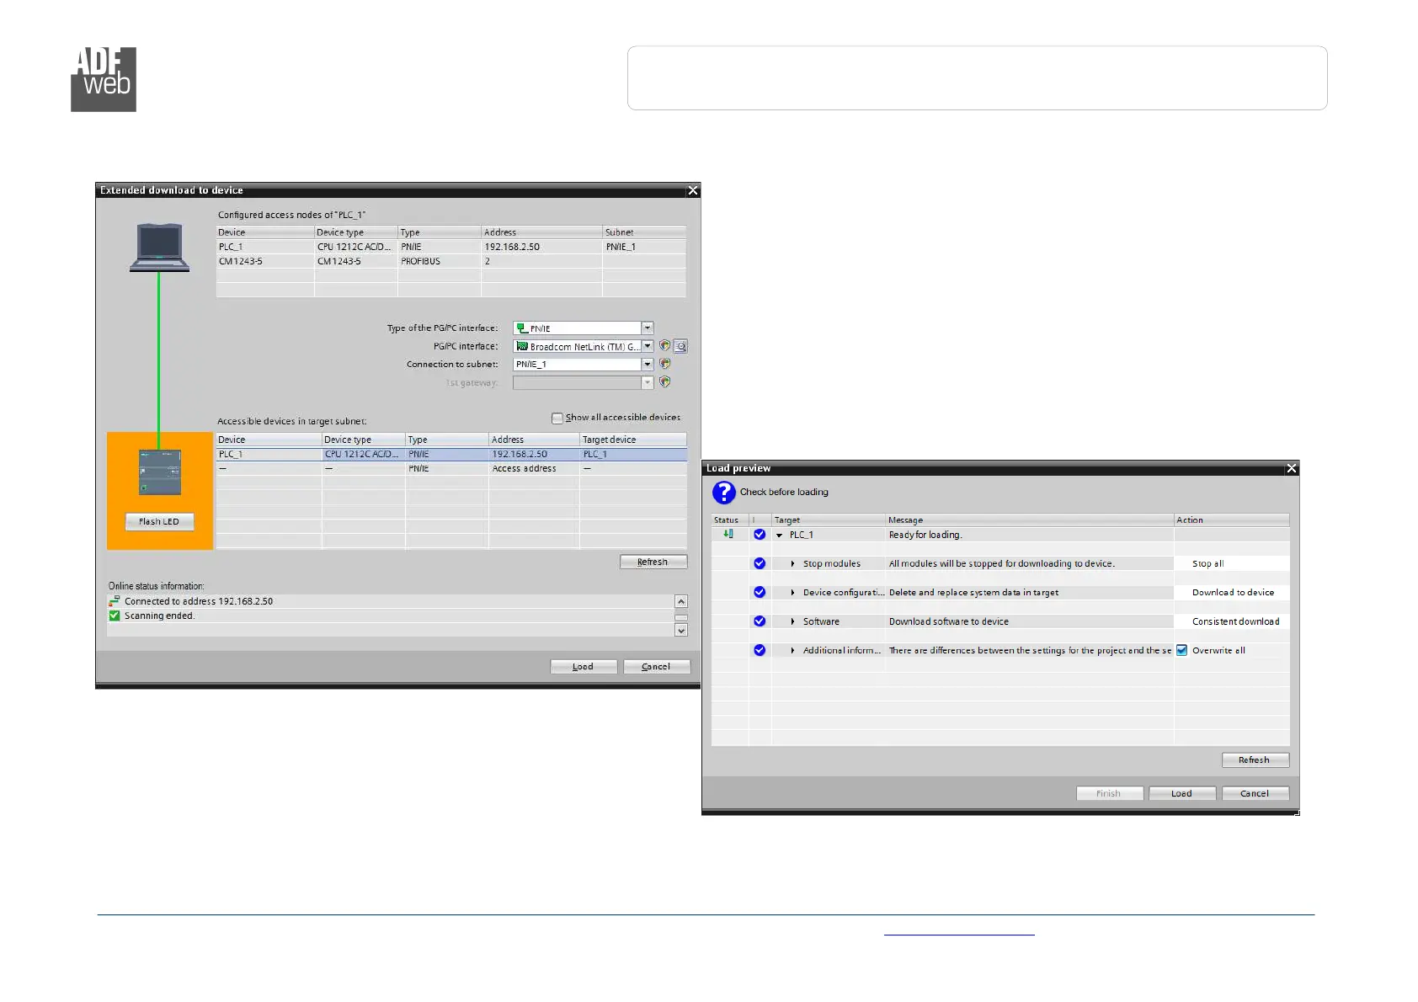Viewport: 1418px width, 1002px height.
Task: Click the shield icon next to Connection to subnet
Action: point(665,364)
